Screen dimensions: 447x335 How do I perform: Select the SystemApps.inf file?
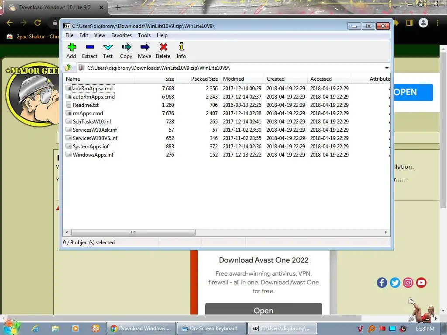point(91,146)
